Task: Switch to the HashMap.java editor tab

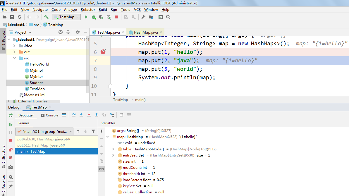Action: coord(146,32)
